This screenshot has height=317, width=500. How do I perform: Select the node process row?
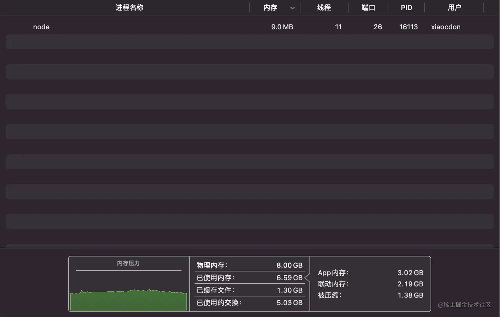tap(198, 27)
